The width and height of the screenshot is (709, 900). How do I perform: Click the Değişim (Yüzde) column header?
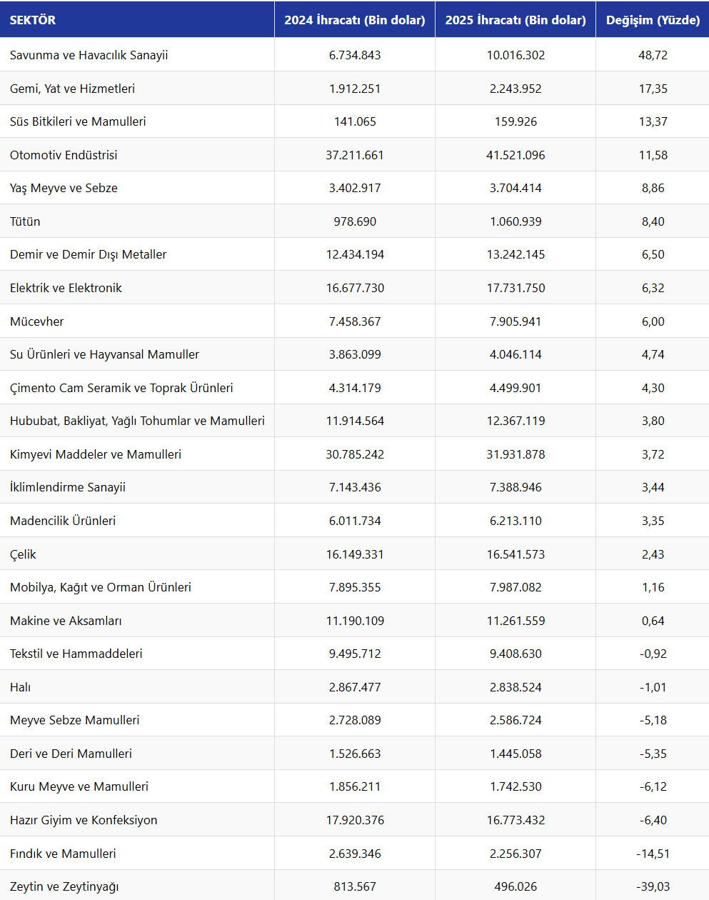click(x=653, y=20)
